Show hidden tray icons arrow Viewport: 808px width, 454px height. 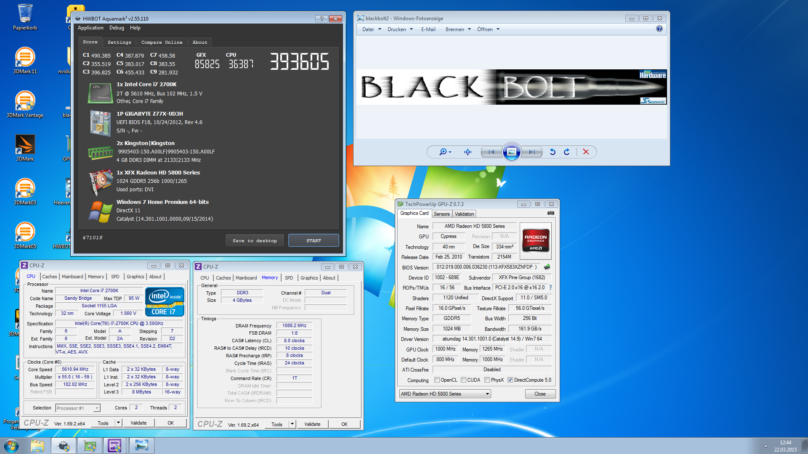[x=765, y=446]
